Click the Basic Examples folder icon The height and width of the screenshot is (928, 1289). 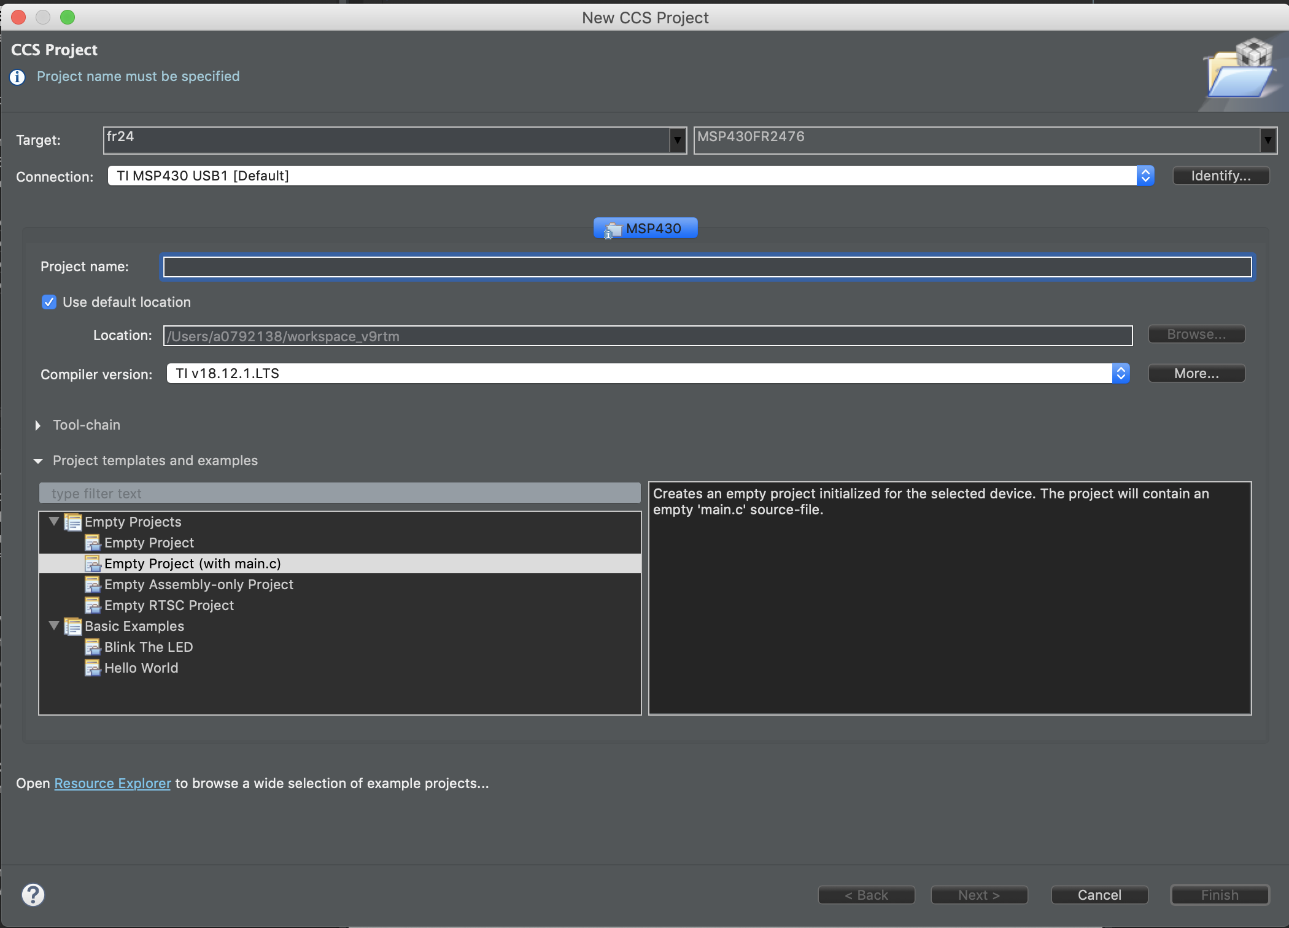click(x=72, y=627)
